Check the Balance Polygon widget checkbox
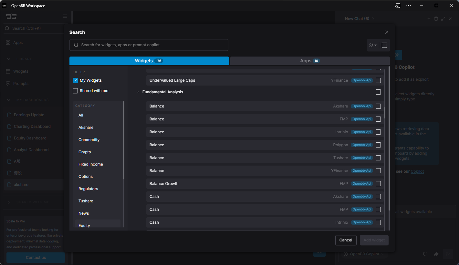 [x=378, y=145]
